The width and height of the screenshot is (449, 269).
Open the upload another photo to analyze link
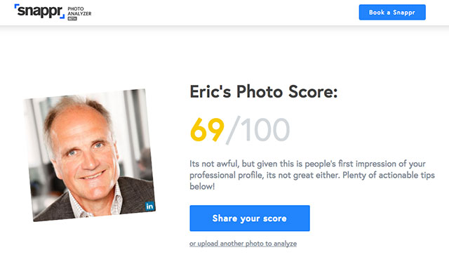pos(243,244)
